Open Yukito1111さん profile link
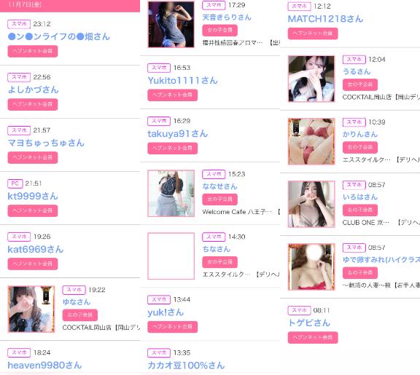This screenshot has width=420, height=375. click(x=182, y=80)
